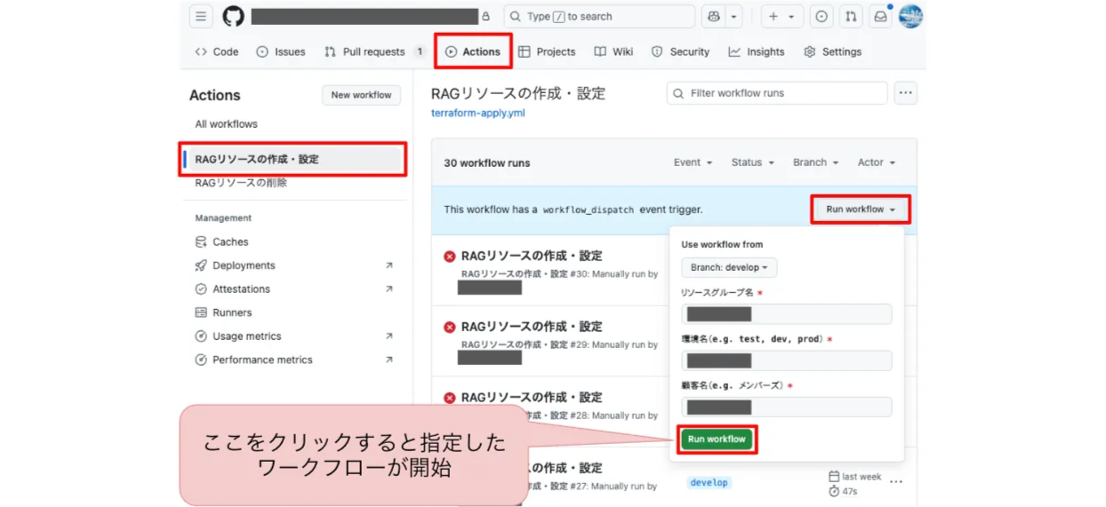The image size is (1106, 507).
Task: Switch to the Actions tab
Action: (473, 51)
